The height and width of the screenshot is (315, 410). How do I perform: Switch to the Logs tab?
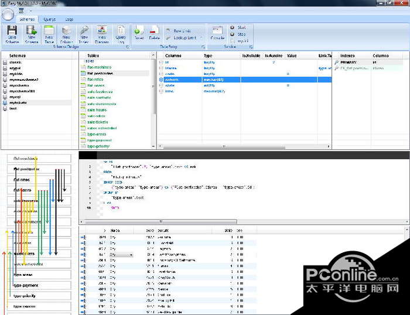click(69, 19)
